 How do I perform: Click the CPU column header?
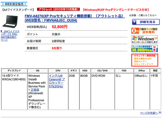(58, 71)
